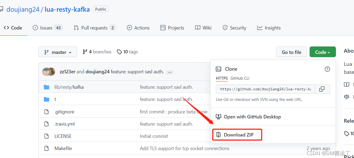This screenshot has height=158, width=354.
Task: Click the Download ZIP archive icon
Action: (218, 135)
